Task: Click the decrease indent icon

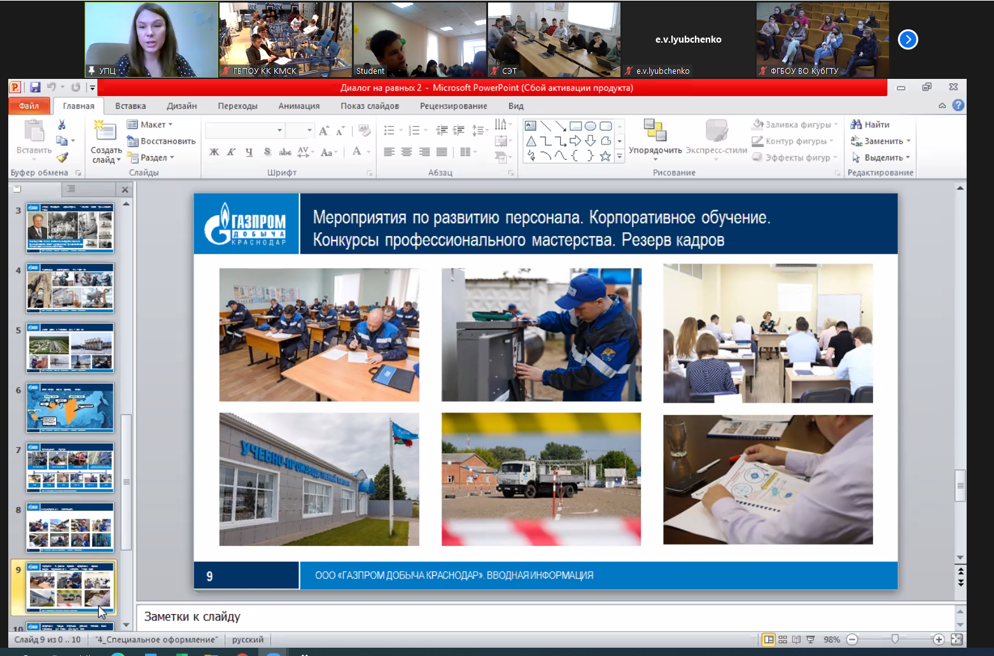Action: click(442, 130)
